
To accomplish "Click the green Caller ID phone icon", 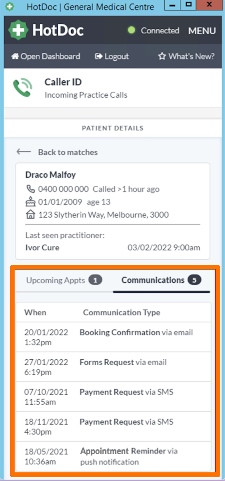I will [22, 88].
